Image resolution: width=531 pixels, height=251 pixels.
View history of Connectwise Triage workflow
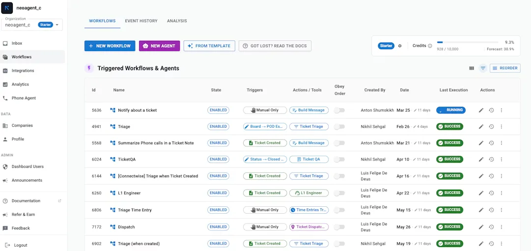[x=491, y=176]
